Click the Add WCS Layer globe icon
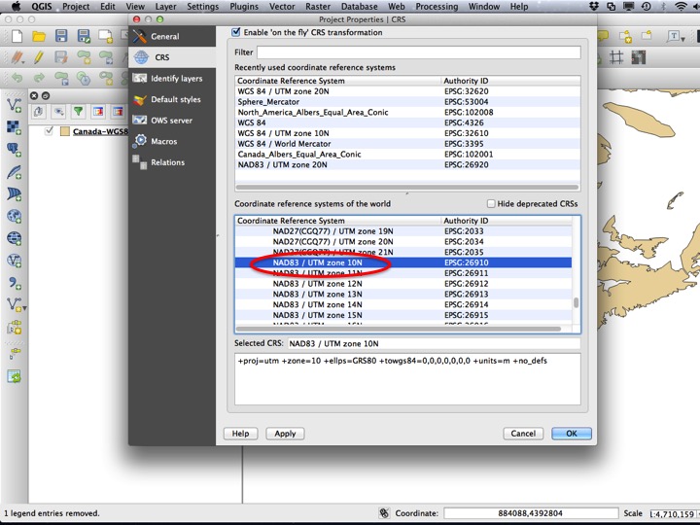The width and height of the screenshot is (700, 525). click(x=15, y=238)
